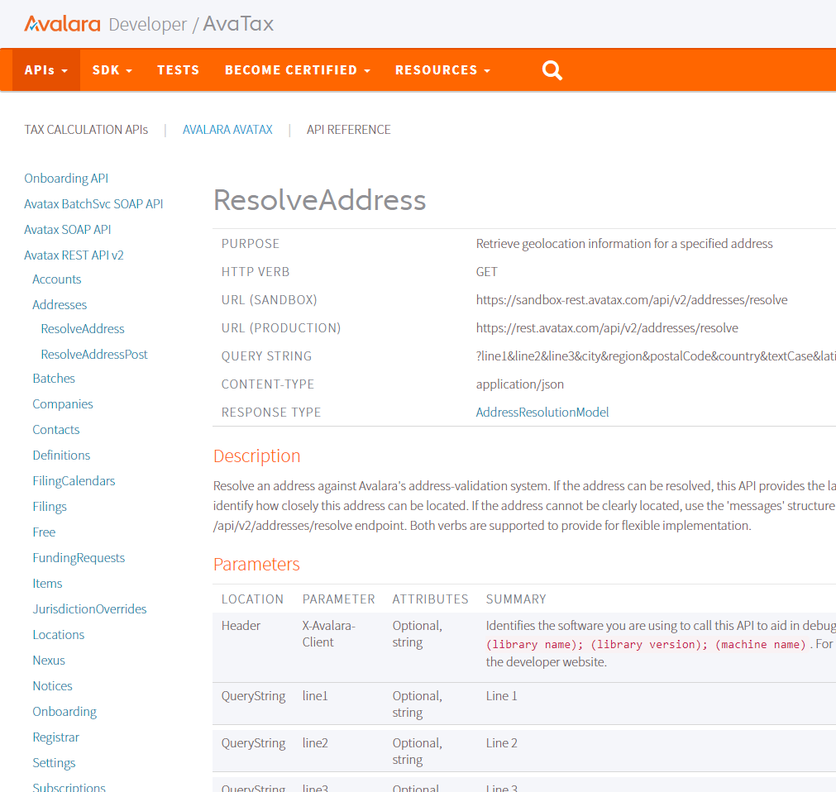Viewport: 836px width, 792px height.
Task: Click the AvaTax header title
Action: pyautogui.click(x=238, y=24)
